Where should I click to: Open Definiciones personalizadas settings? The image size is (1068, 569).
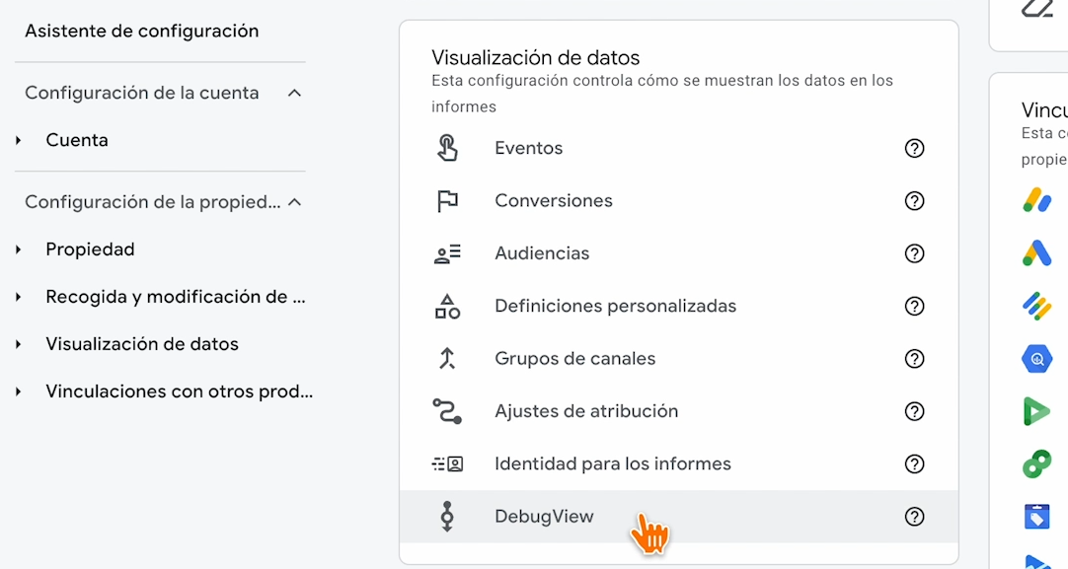point(615,307)
